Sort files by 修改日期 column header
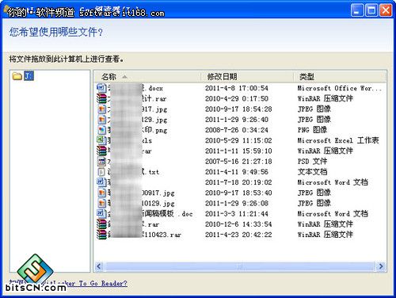Viewport: 396px width, 298px height. point(222,77)
